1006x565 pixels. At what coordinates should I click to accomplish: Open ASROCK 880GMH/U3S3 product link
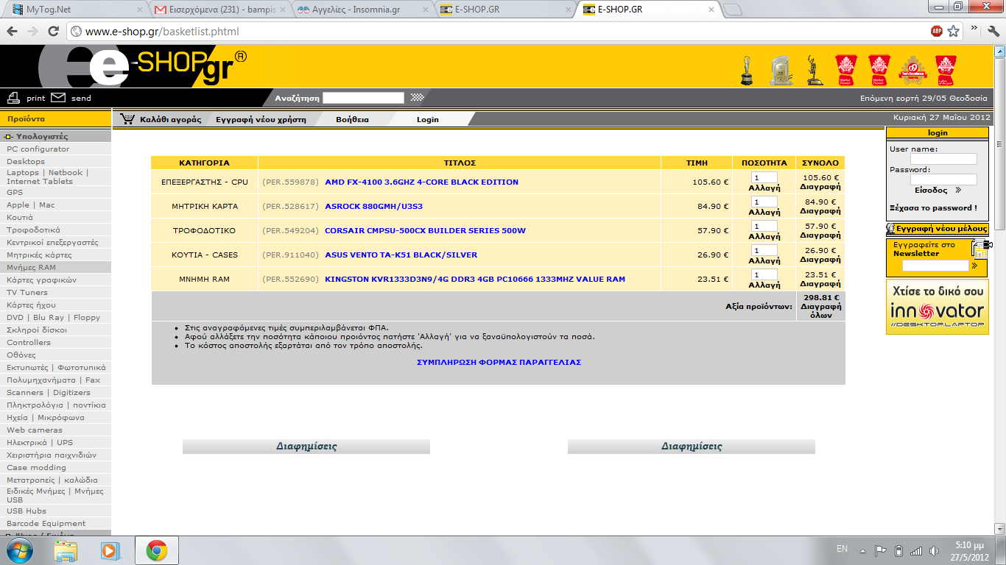[373, 206]
